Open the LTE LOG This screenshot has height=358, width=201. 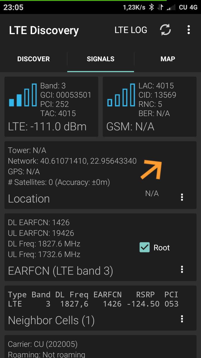[131, 30]
